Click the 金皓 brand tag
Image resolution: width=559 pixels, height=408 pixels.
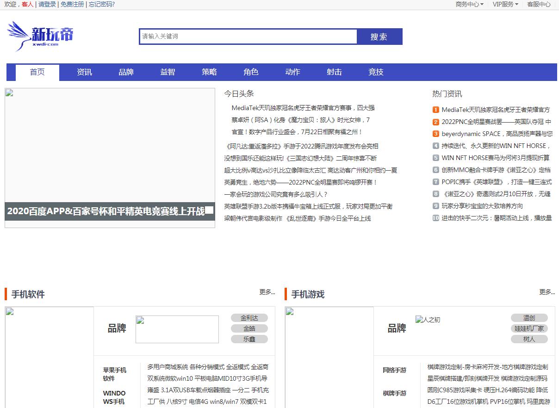tap(249, 328)
